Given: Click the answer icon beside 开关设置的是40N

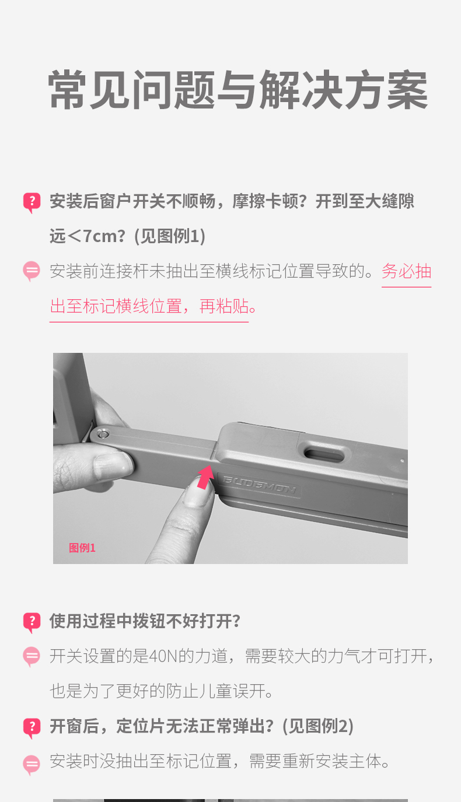Looking at the screenshot, I should point(32,657).
